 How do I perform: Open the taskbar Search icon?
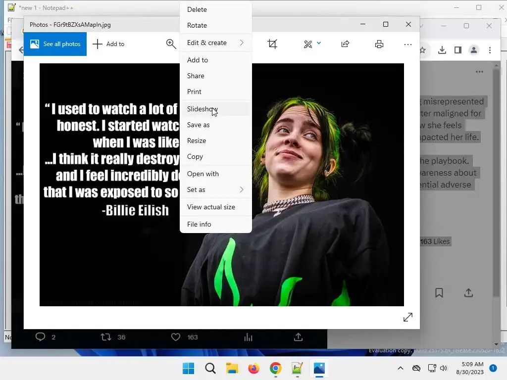[x=210, y=368]
